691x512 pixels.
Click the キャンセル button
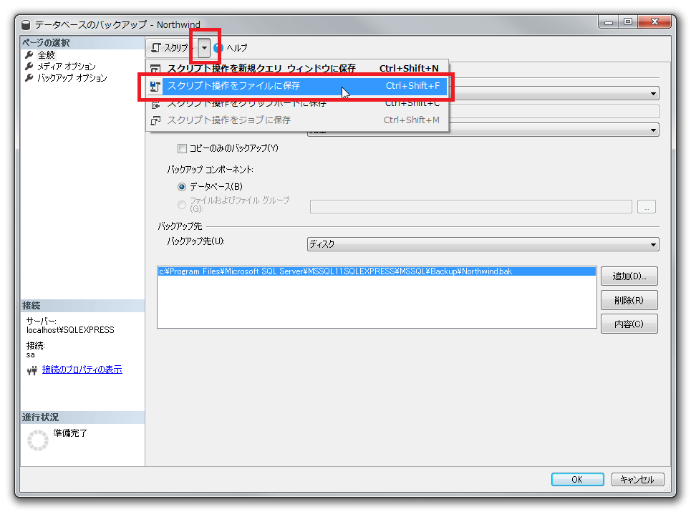[x=637, y=480]
